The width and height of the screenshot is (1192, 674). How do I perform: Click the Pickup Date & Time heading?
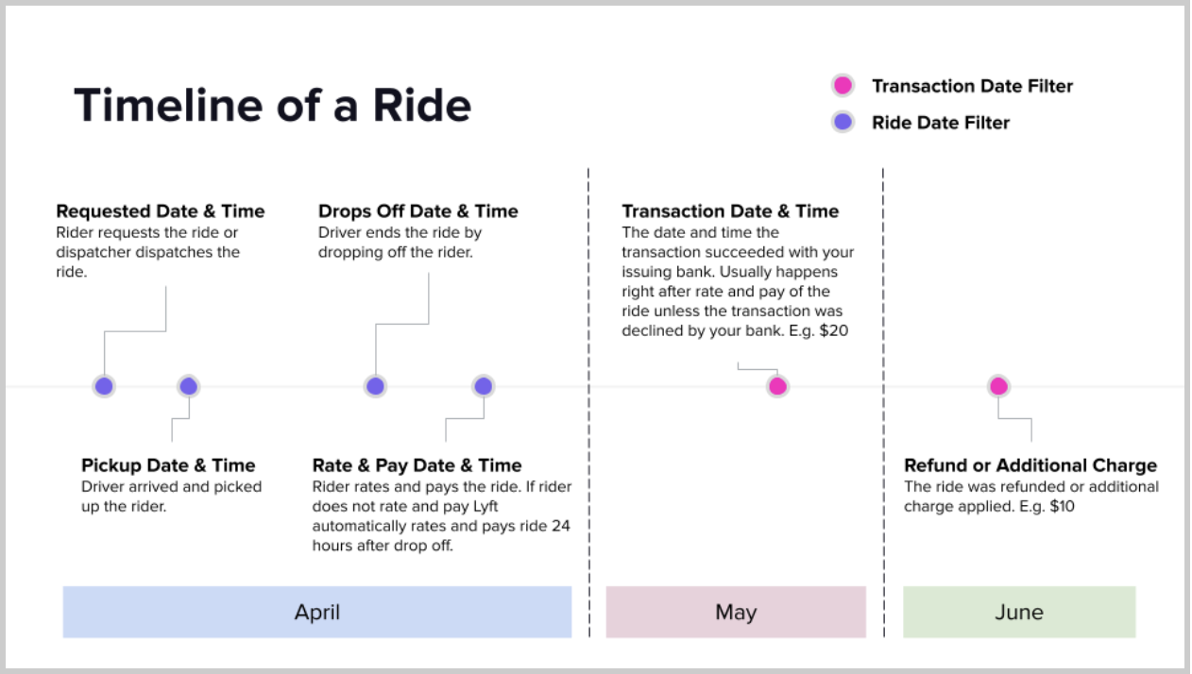pyautogui.click(x=168, y=465)
